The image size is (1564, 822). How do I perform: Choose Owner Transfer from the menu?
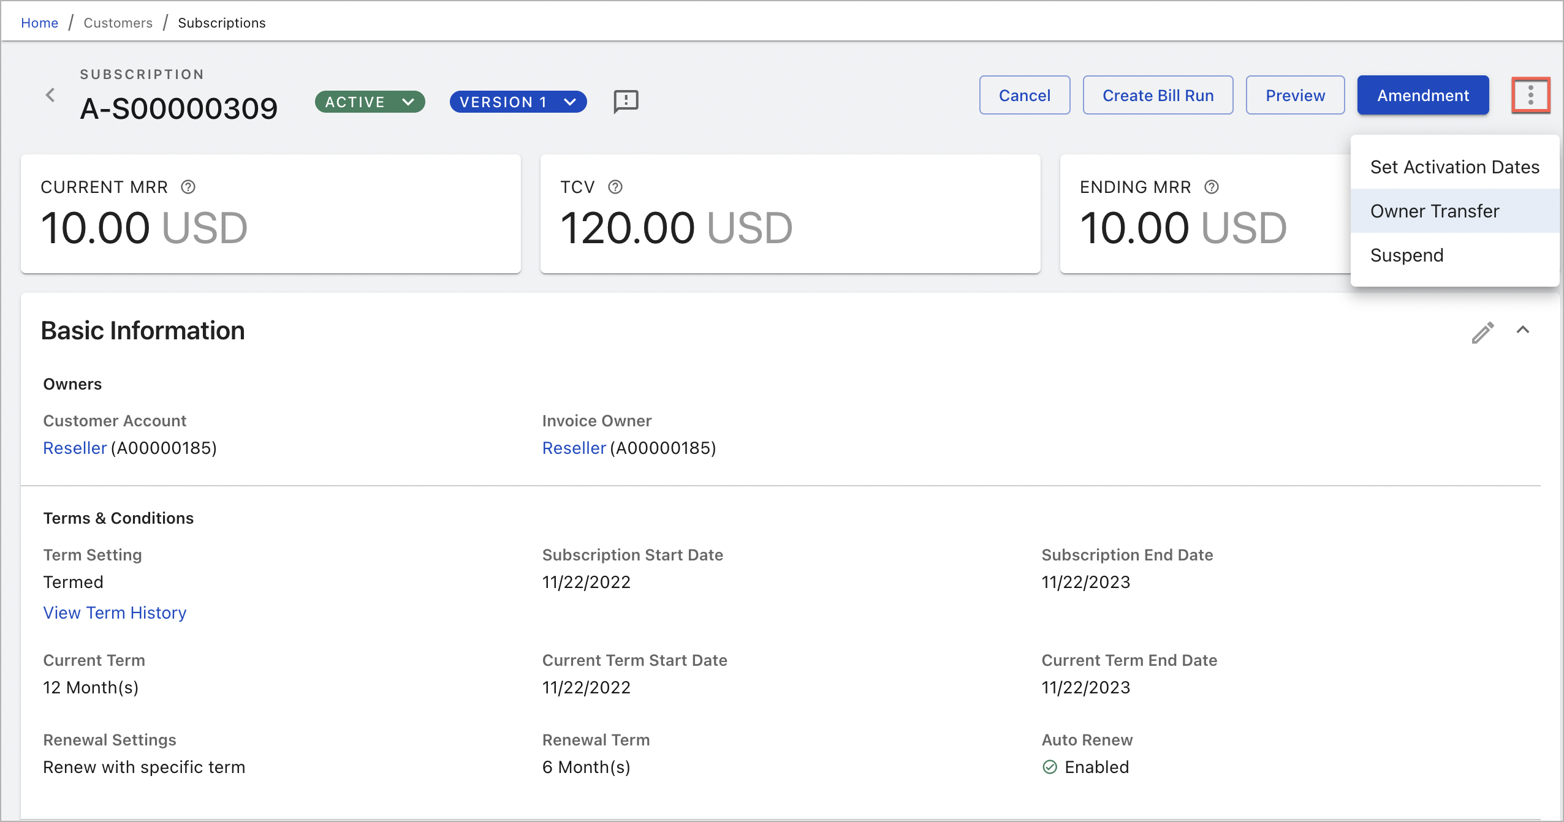1434,211
